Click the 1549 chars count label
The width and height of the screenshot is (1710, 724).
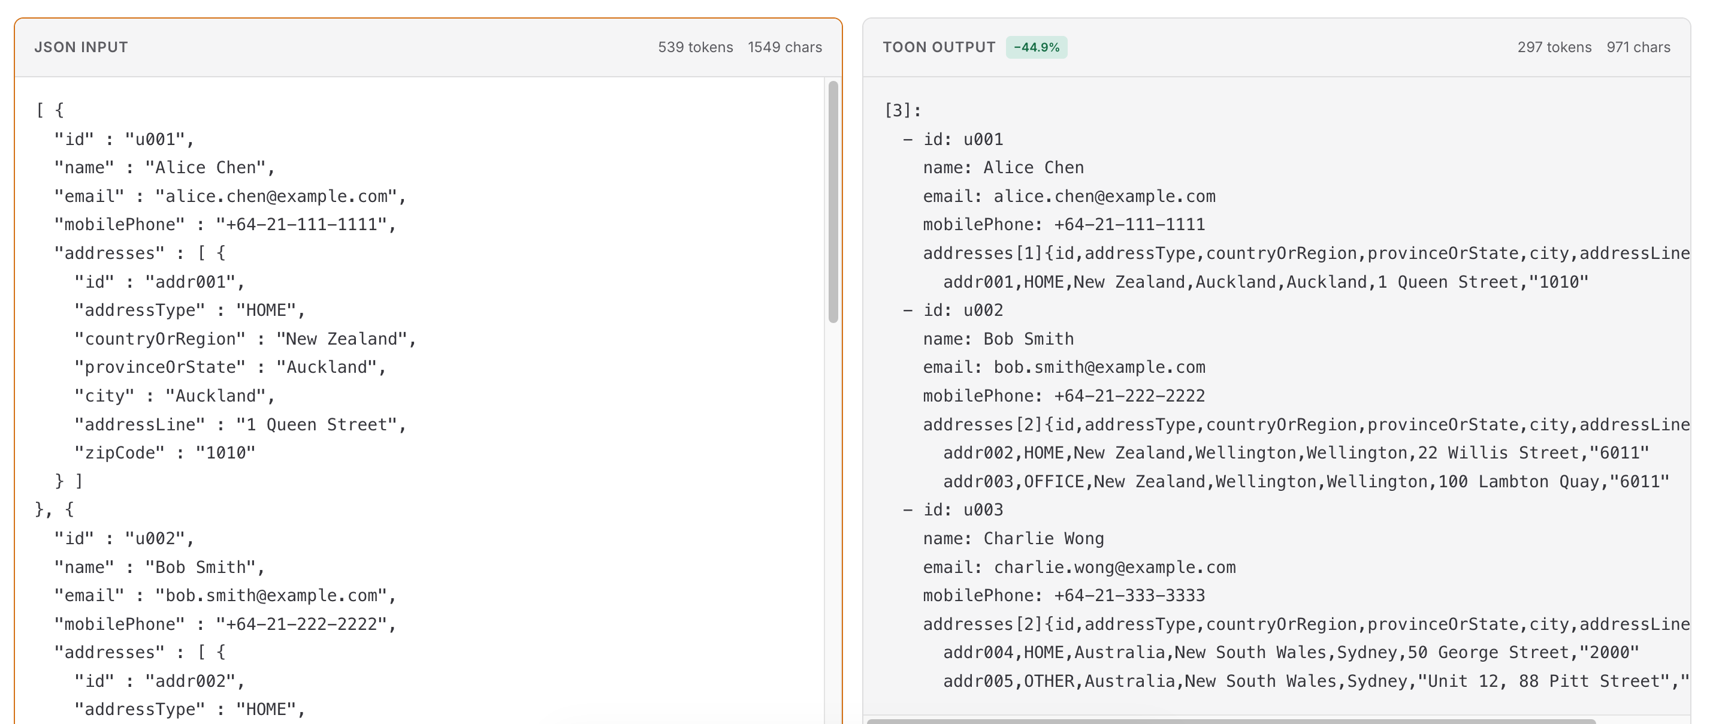(x=785, y=47)
